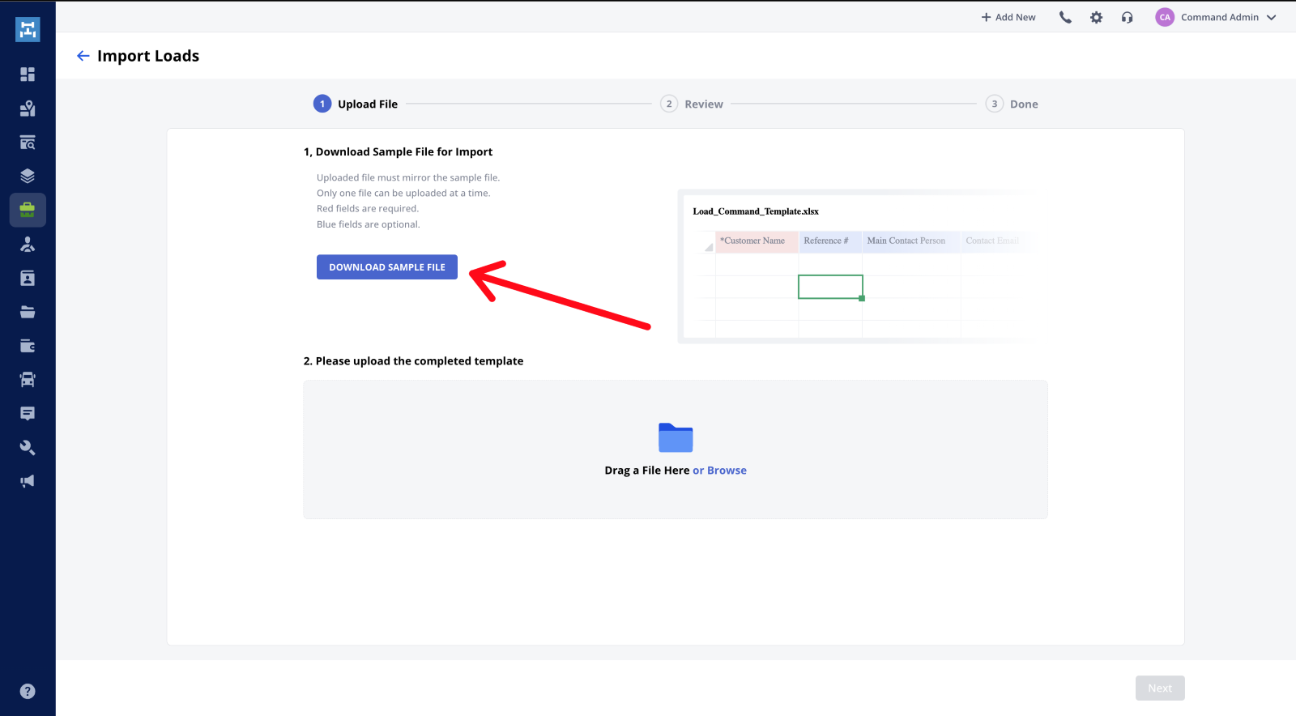Open the stacked layers sidebar icon
This screenshot has width=1296, height=716.
tap(28, 176)
